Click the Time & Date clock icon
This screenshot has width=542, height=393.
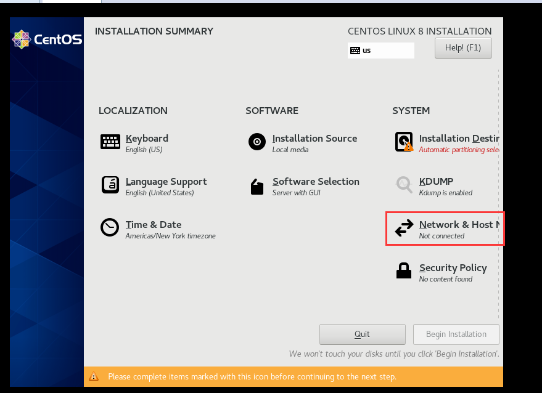pos(110,227)
